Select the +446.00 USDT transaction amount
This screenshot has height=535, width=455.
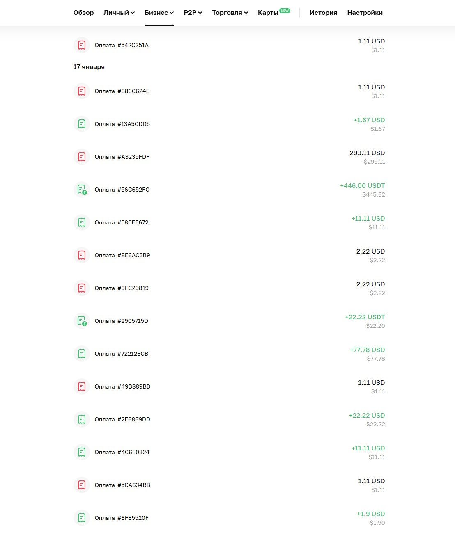(x=362, y=186)
